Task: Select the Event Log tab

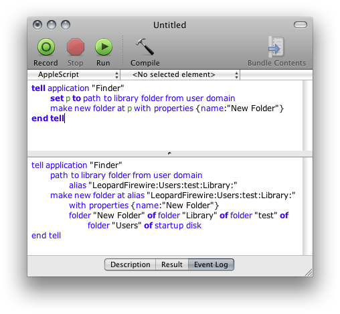Action: pyautogui.click(x=211, y=264)
